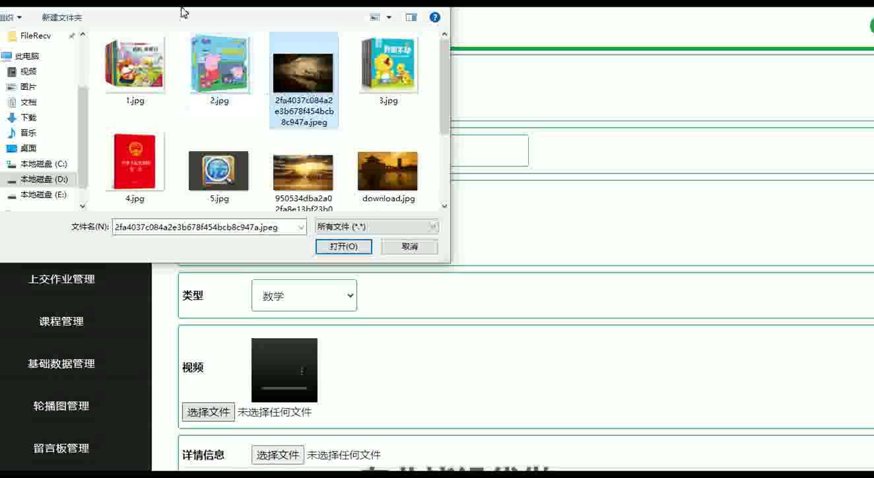This screenshot has width=874, height=478.
Task: Select the 4.jpg red book thumbnail
Action: click(135, 162)
